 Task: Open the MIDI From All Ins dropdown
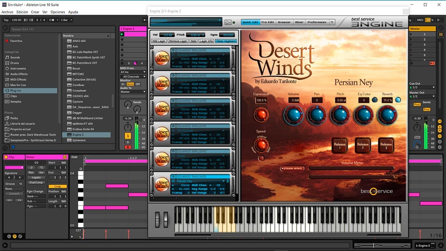click(133, 72)
